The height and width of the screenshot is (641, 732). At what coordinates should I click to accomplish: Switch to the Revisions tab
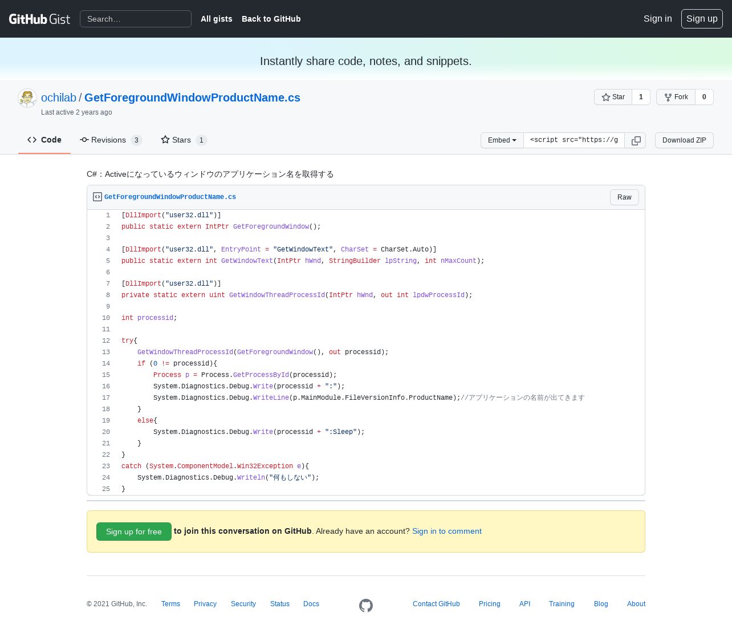(x=111, y=140)
